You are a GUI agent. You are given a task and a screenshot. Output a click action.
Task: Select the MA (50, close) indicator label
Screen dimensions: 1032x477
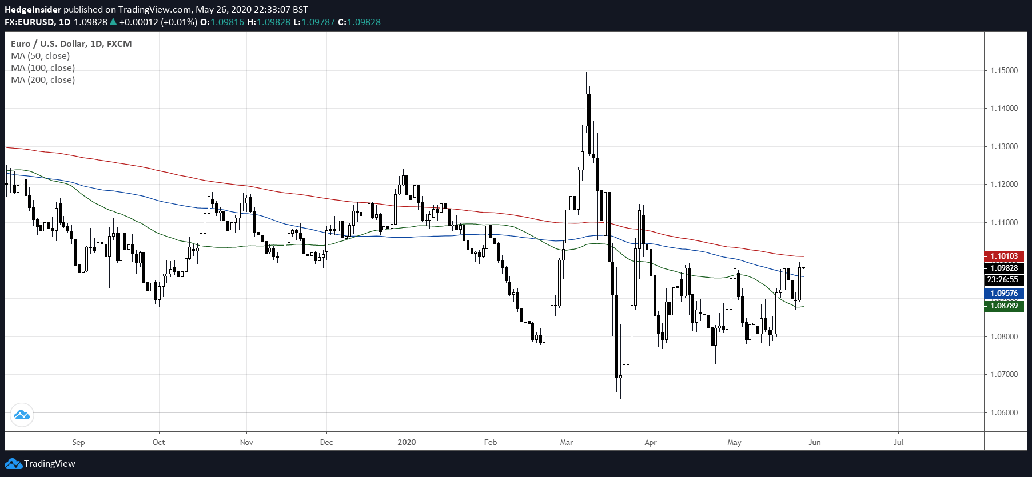[41, 56]
